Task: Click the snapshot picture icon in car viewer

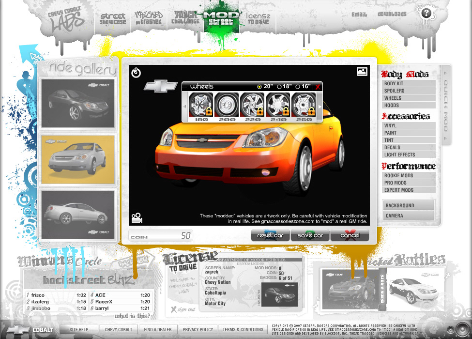Action: click(x=362, y=72)
